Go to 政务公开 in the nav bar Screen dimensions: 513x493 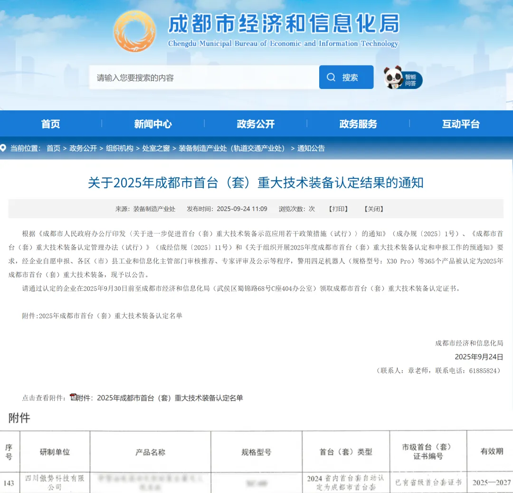(x=256, y=124)
